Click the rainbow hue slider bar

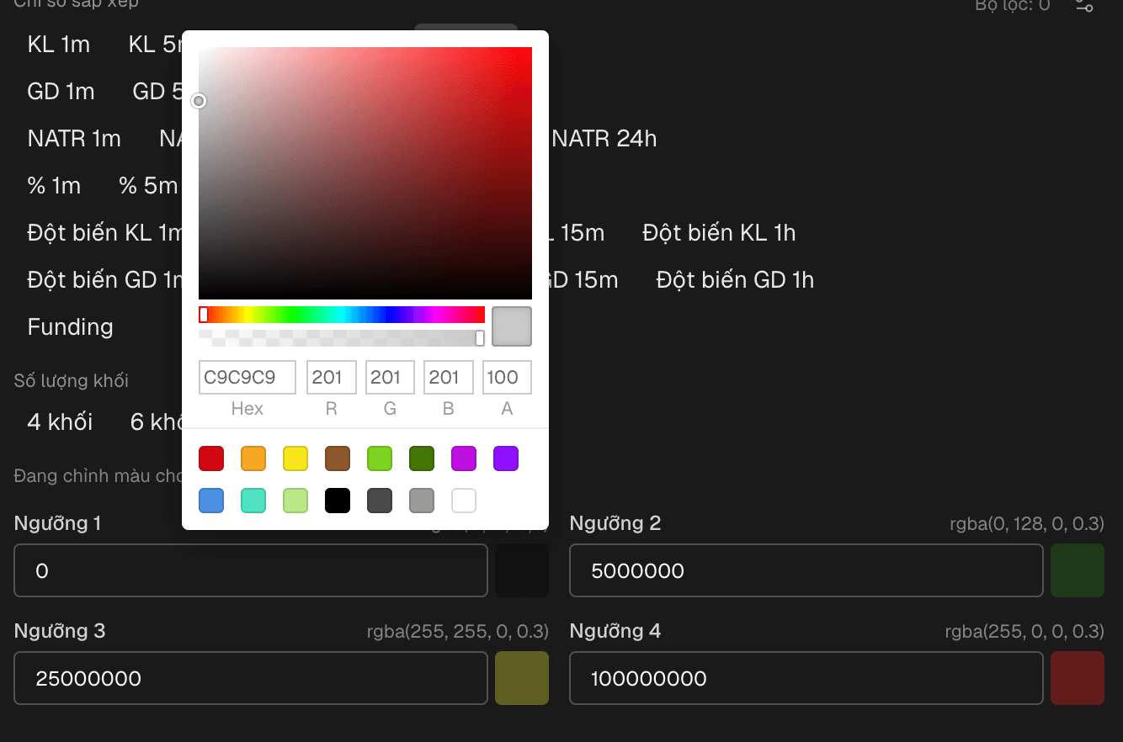coord(342,315)
